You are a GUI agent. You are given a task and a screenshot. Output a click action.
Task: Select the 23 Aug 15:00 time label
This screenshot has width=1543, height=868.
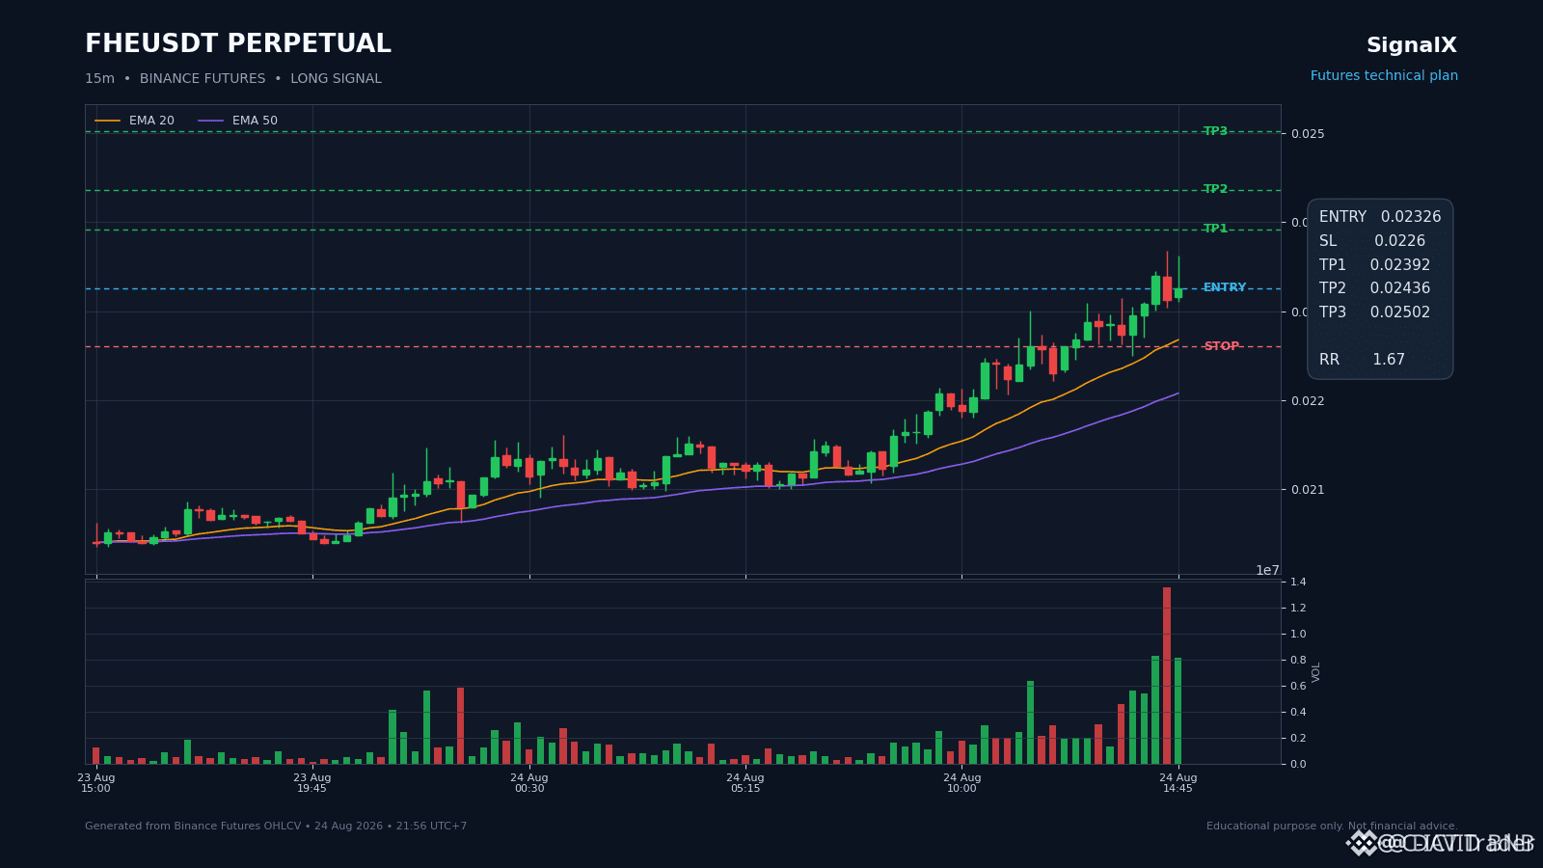(x=96, y=783)
